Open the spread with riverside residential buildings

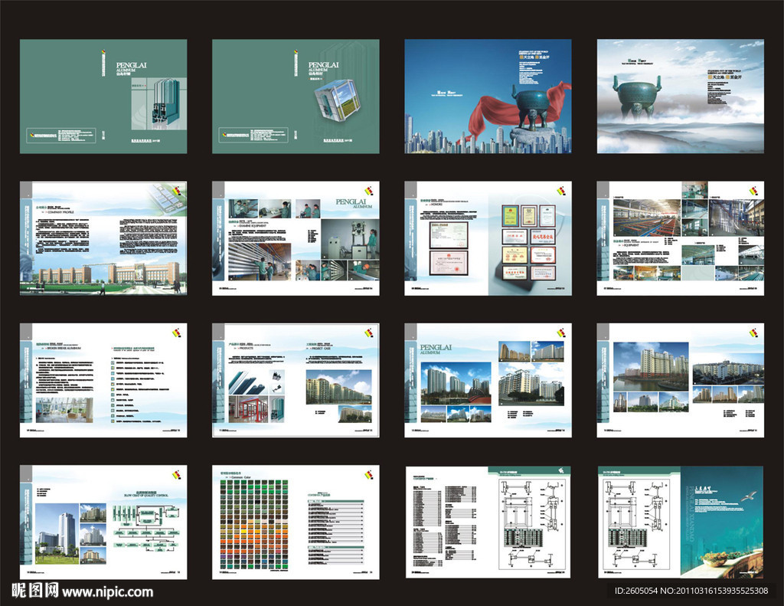point(680,380)
